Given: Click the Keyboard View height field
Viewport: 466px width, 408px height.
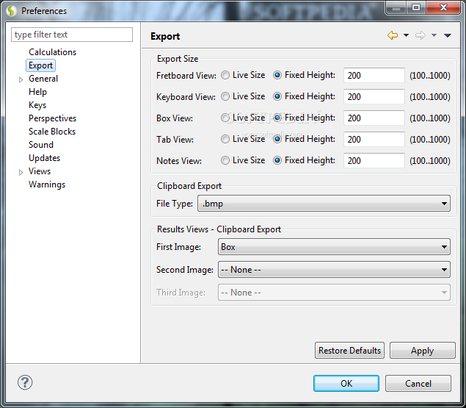Looking at the screenshot, I should point(374,97).
